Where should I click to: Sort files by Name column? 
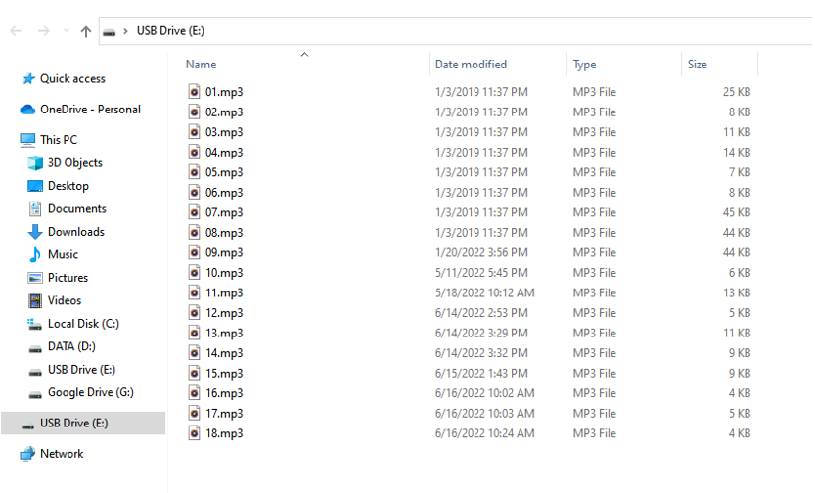[x=202, y=65]
